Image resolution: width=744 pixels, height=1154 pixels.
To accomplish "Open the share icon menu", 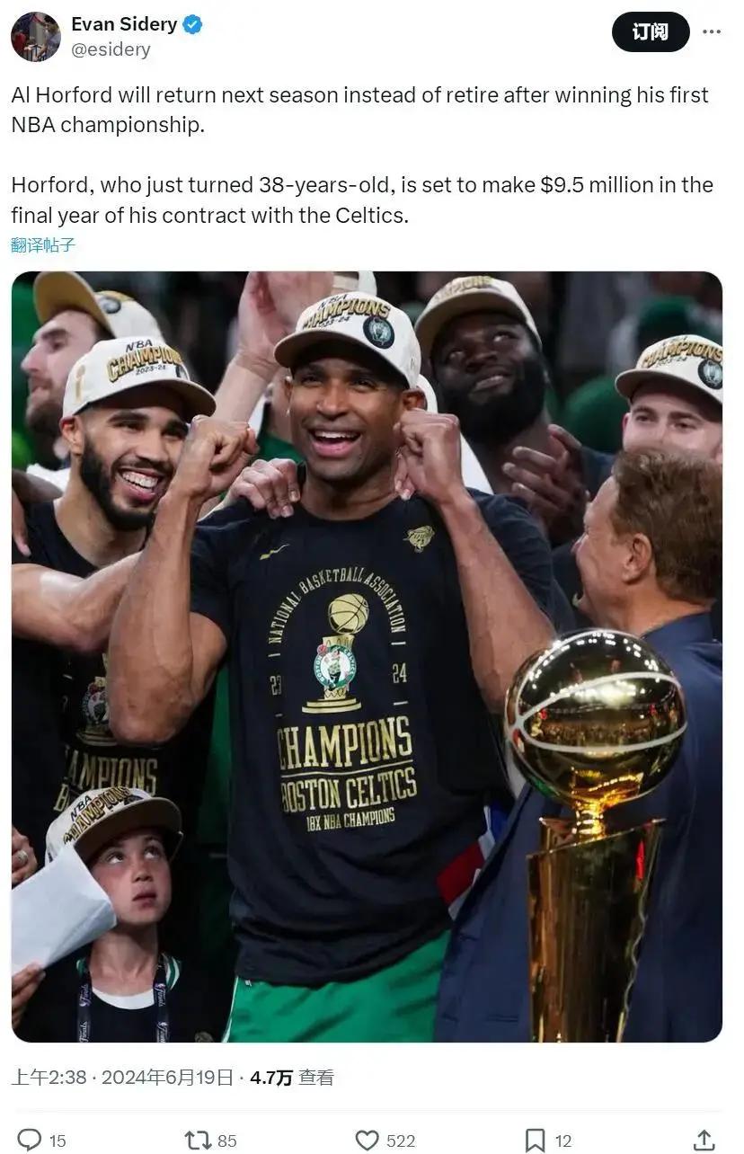I will coord(705,1139).
